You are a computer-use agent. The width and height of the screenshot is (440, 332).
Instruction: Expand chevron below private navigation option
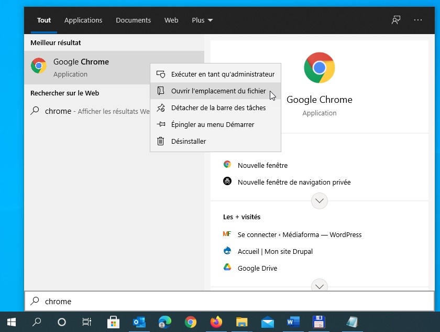coord(320,201)
